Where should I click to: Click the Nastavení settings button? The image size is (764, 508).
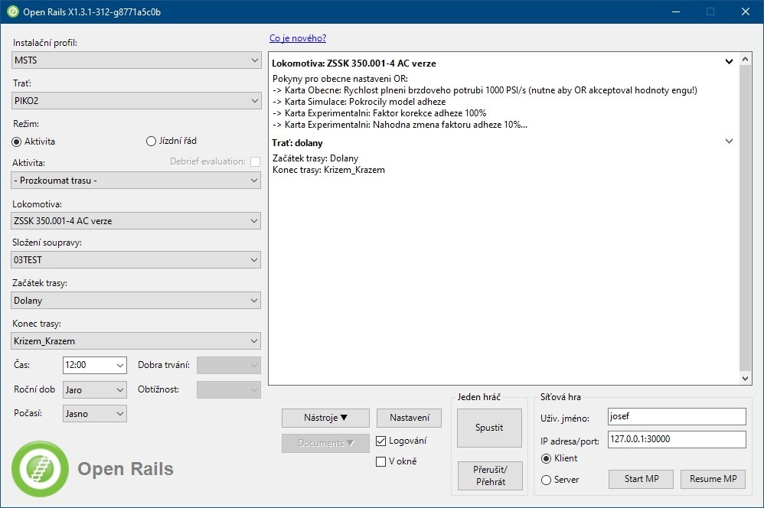[409, 418]
